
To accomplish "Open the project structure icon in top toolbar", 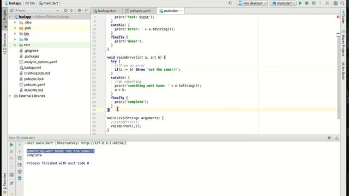I will 335,3.
